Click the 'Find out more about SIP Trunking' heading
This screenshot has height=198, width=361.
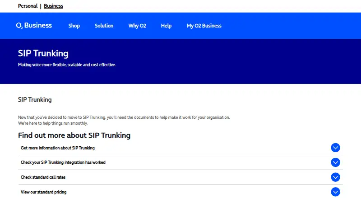[x=74, y=135]
